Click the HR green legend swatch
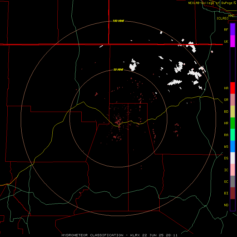The image size is (237, 237). click(233, 123)
